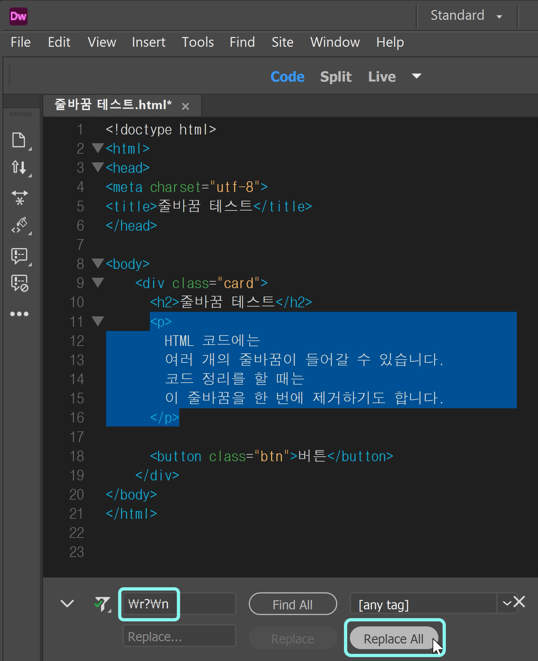This screenshot has height=661, width=538.
Task: Collapse the body element at line 8
Action: pos(98,264)
